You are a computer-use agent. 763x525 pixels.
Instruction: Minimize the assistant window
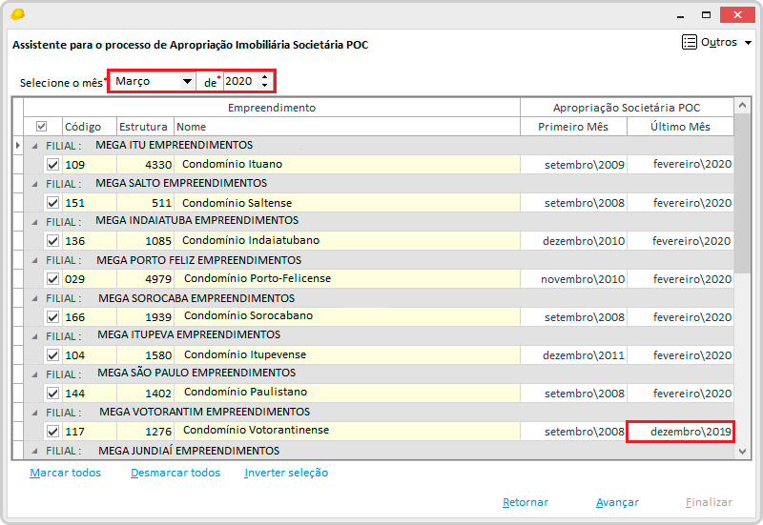(680, 15)
